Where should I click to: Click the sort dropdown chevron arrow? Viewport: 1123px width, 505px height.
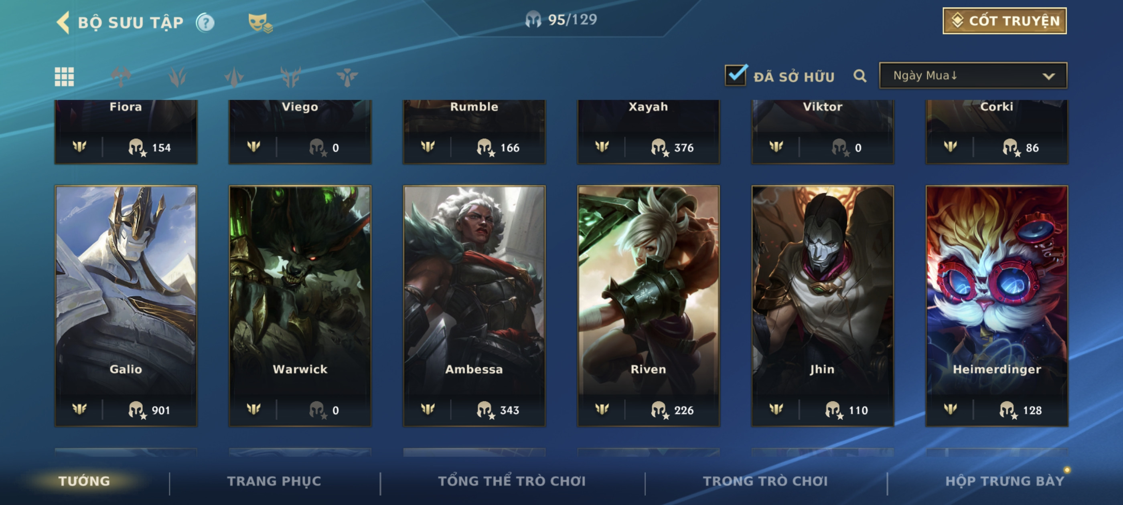coord(1048,76)
